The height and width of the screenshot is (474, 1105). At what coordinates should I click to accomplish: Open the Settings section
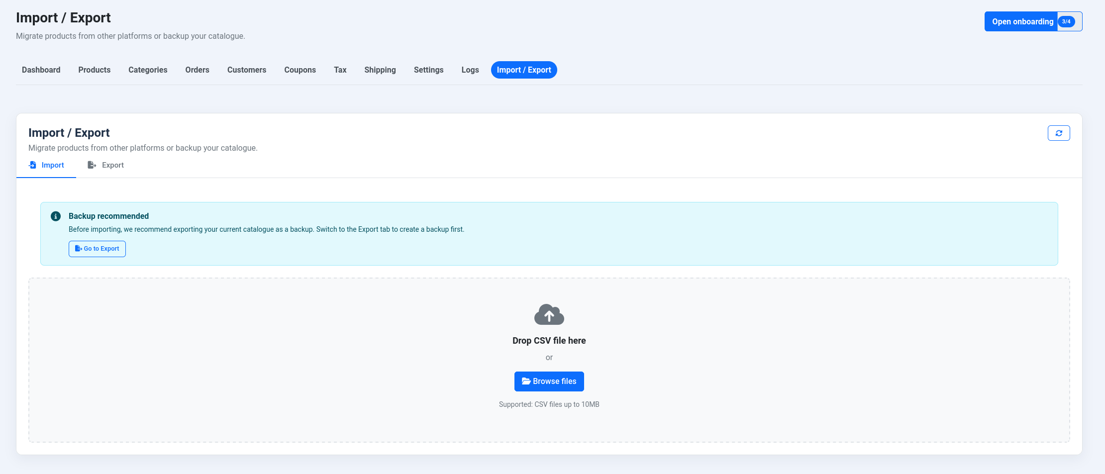[428, 70]
